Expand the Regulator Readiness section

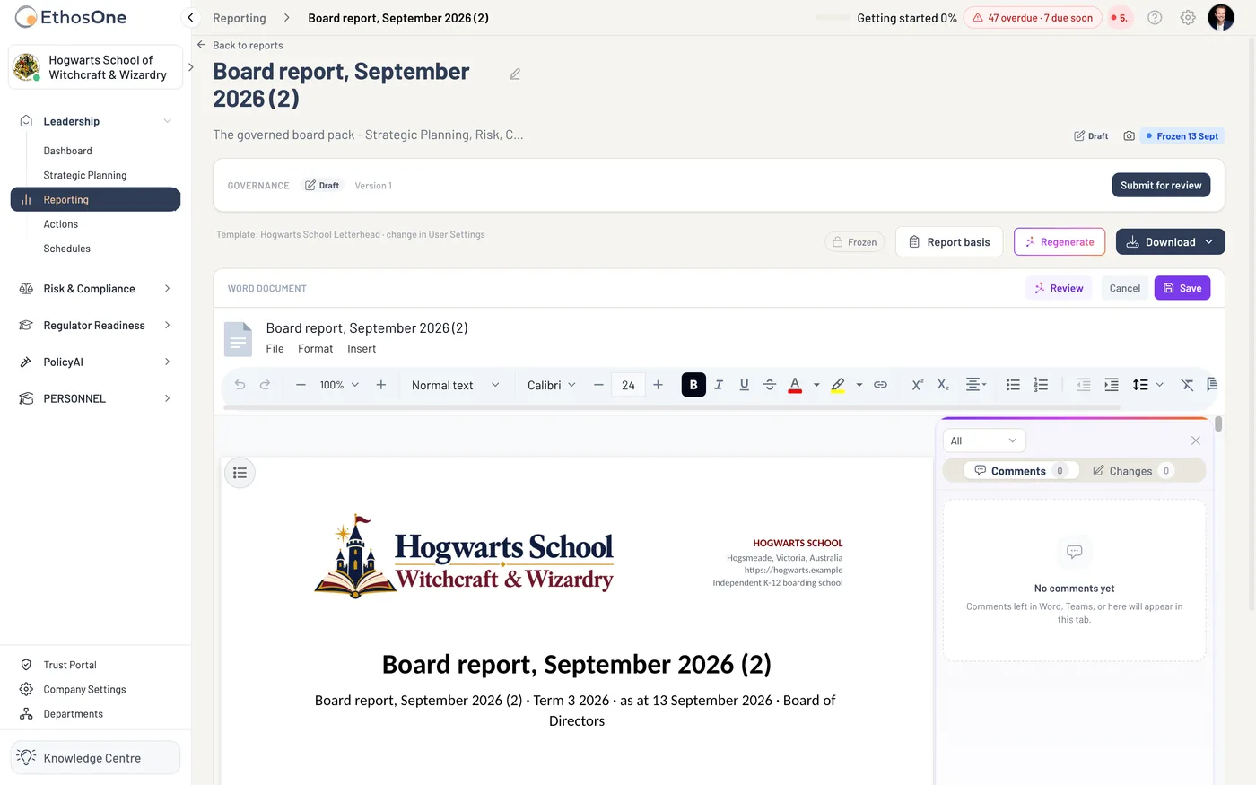[94, 326]
